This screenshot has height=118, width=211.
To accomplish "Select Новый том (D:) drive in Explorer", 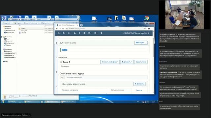I will [x=10, y=53].
